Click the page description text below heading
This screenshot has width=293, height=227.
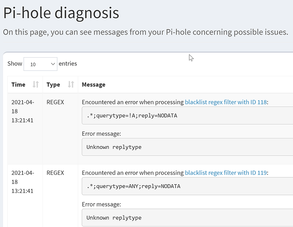(x=145, y=32)
